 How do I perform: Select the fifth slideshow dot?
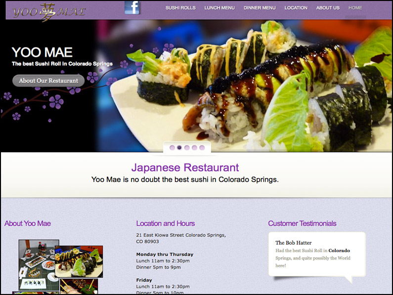(202, 148)
